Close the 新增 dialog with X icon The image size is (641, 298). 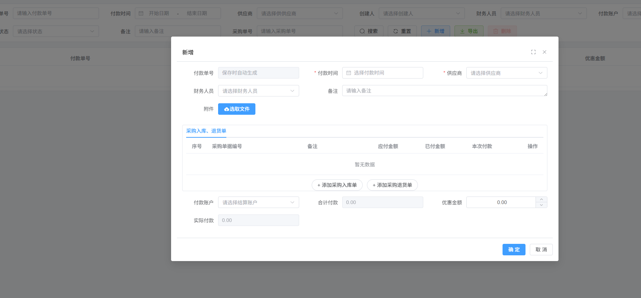click(545, 52)
